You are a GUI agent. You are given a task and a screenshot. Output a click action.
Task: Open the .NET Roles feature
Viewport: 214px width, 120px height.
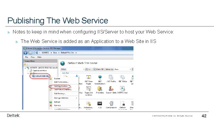(122, 79)
